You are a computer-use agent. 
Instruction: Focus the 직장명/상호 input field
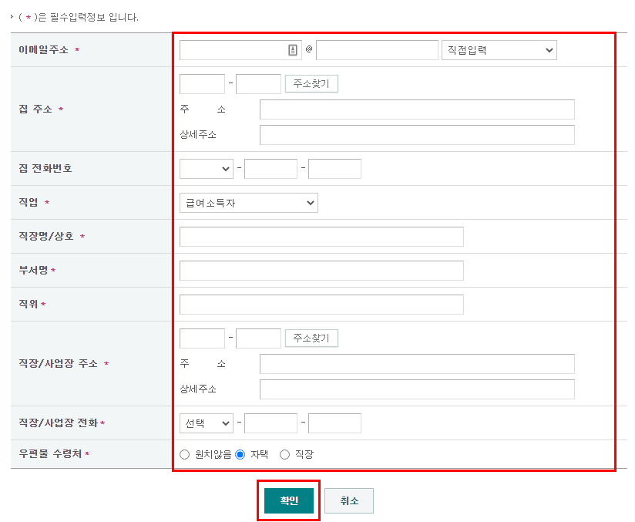point(321,237)
